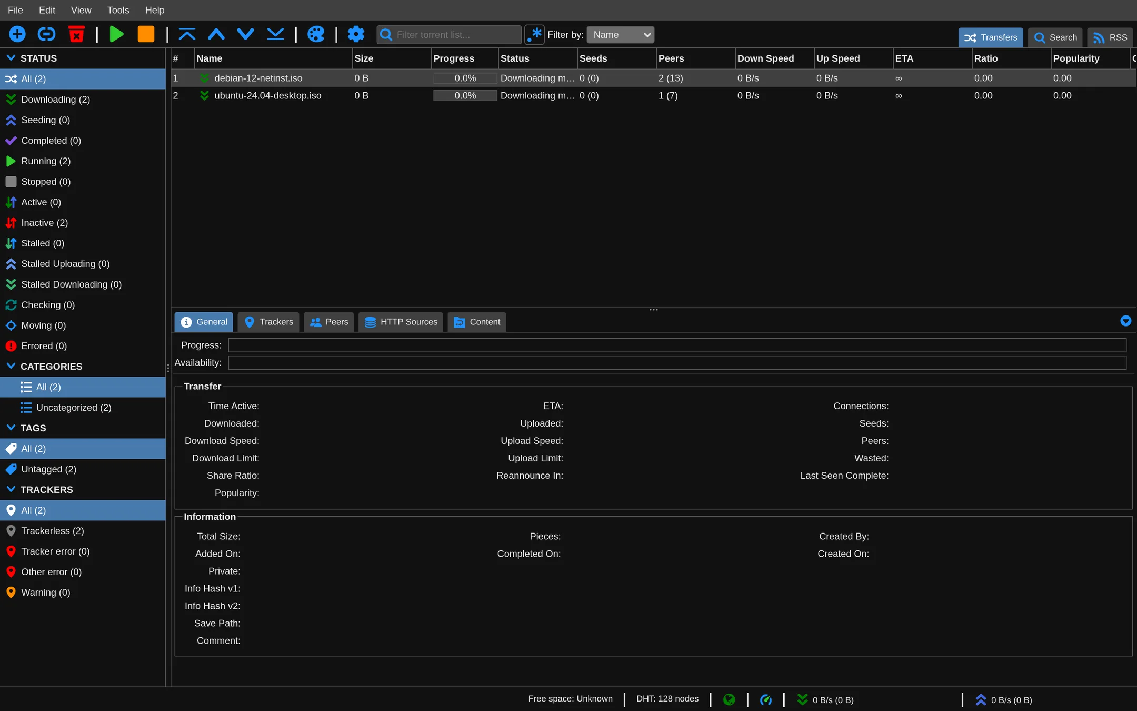The height and width of the screenshot is (711, 1137).
Task: Open the HTTP Sources details tab
Action: pos(401,322)
